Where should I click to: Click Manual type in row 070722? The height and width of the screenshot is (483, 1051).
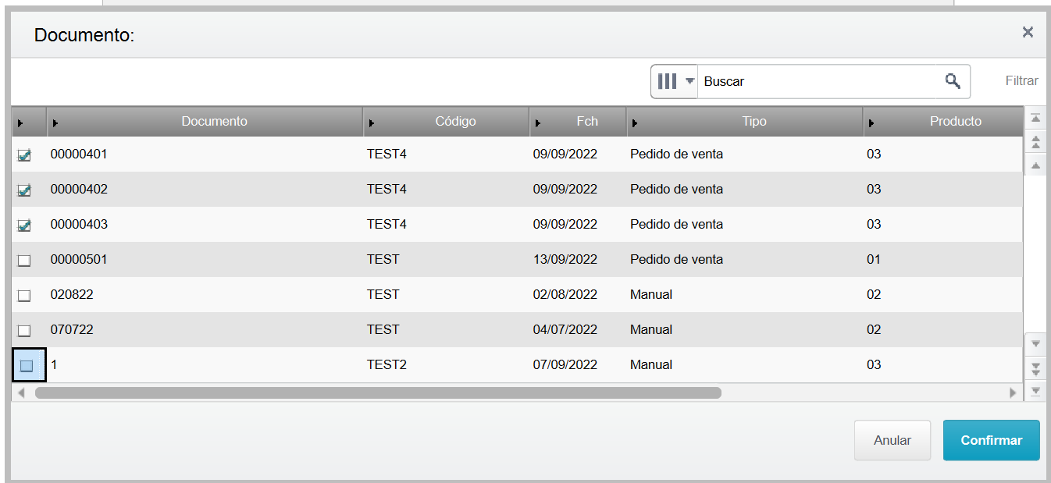pyautogui.click(x=651, y=330)
